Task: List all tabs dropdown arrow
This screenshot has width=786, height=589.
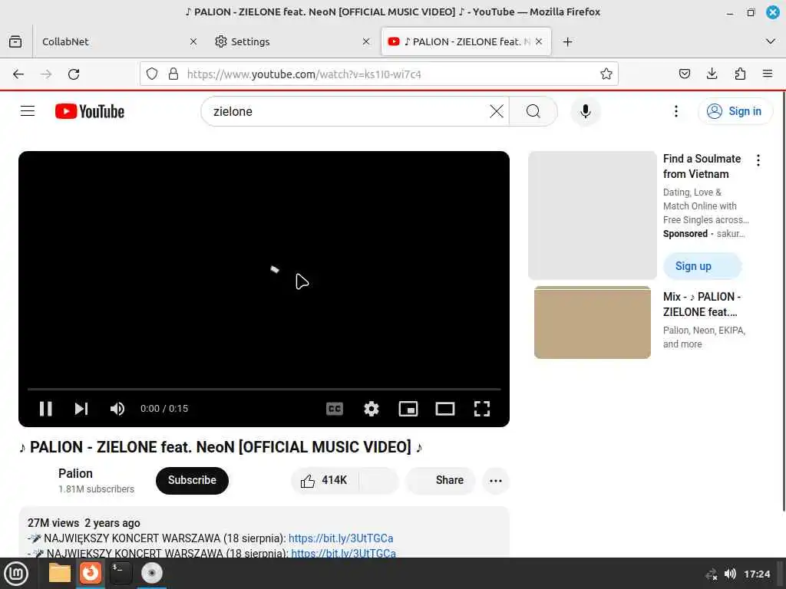Action: click(771, 41)
